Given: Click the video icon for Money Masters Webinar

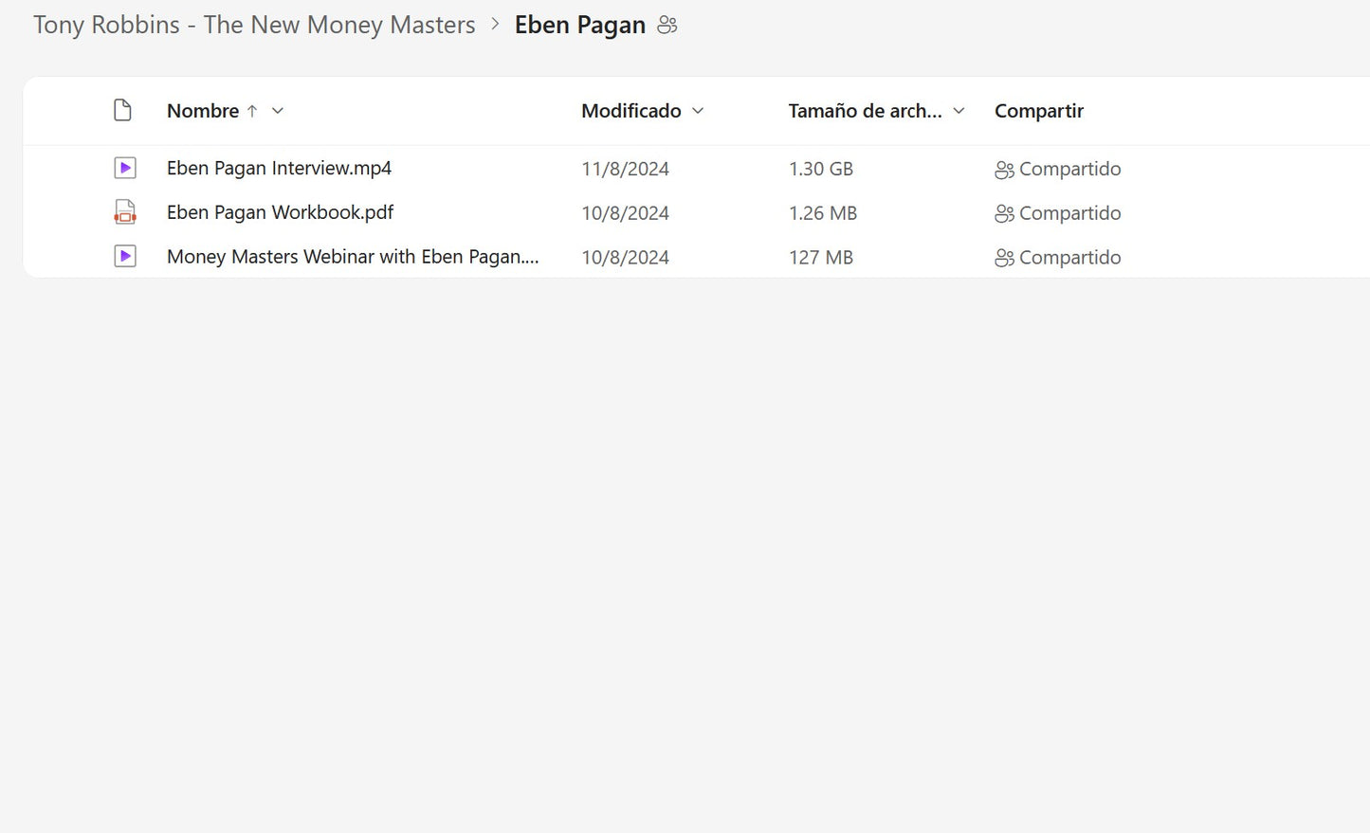Looking at the screenshot, I should click(124, 257).
